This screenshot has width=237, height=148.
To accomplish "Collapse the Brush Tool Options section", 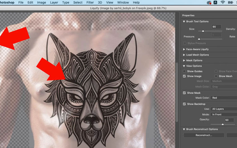I will point(184,21).
